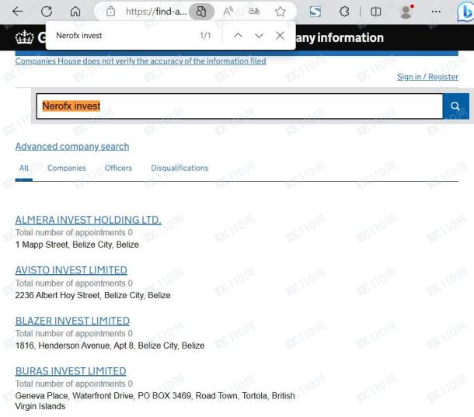
Task: Click appointments count under BURAS INVEST LIMITED
Action: (74, 384)
